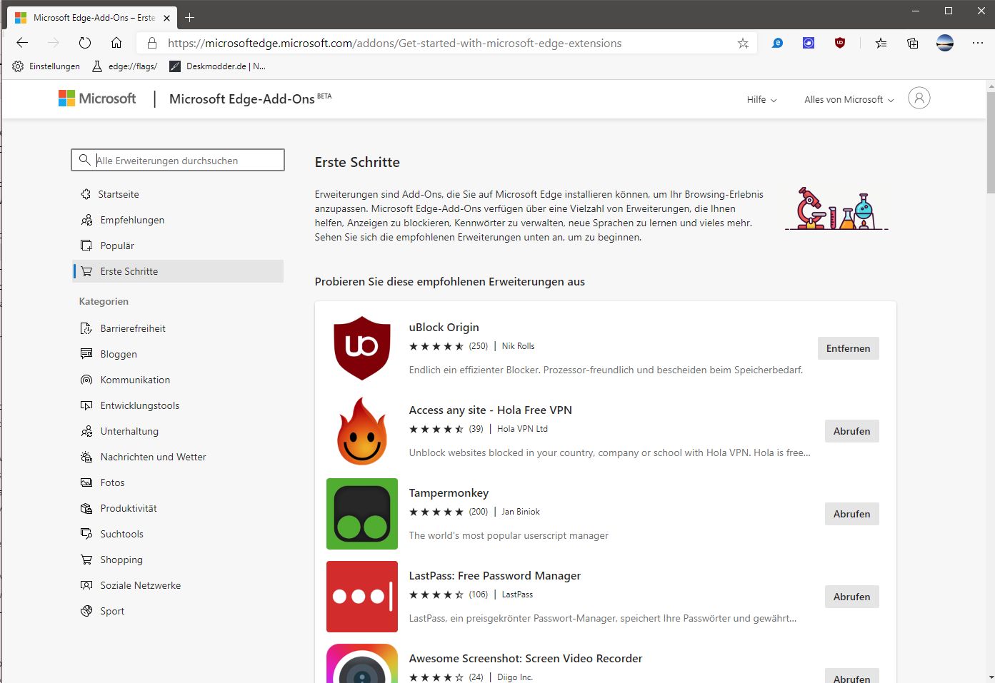Open the browser home page icon

(x=116, y=43)
